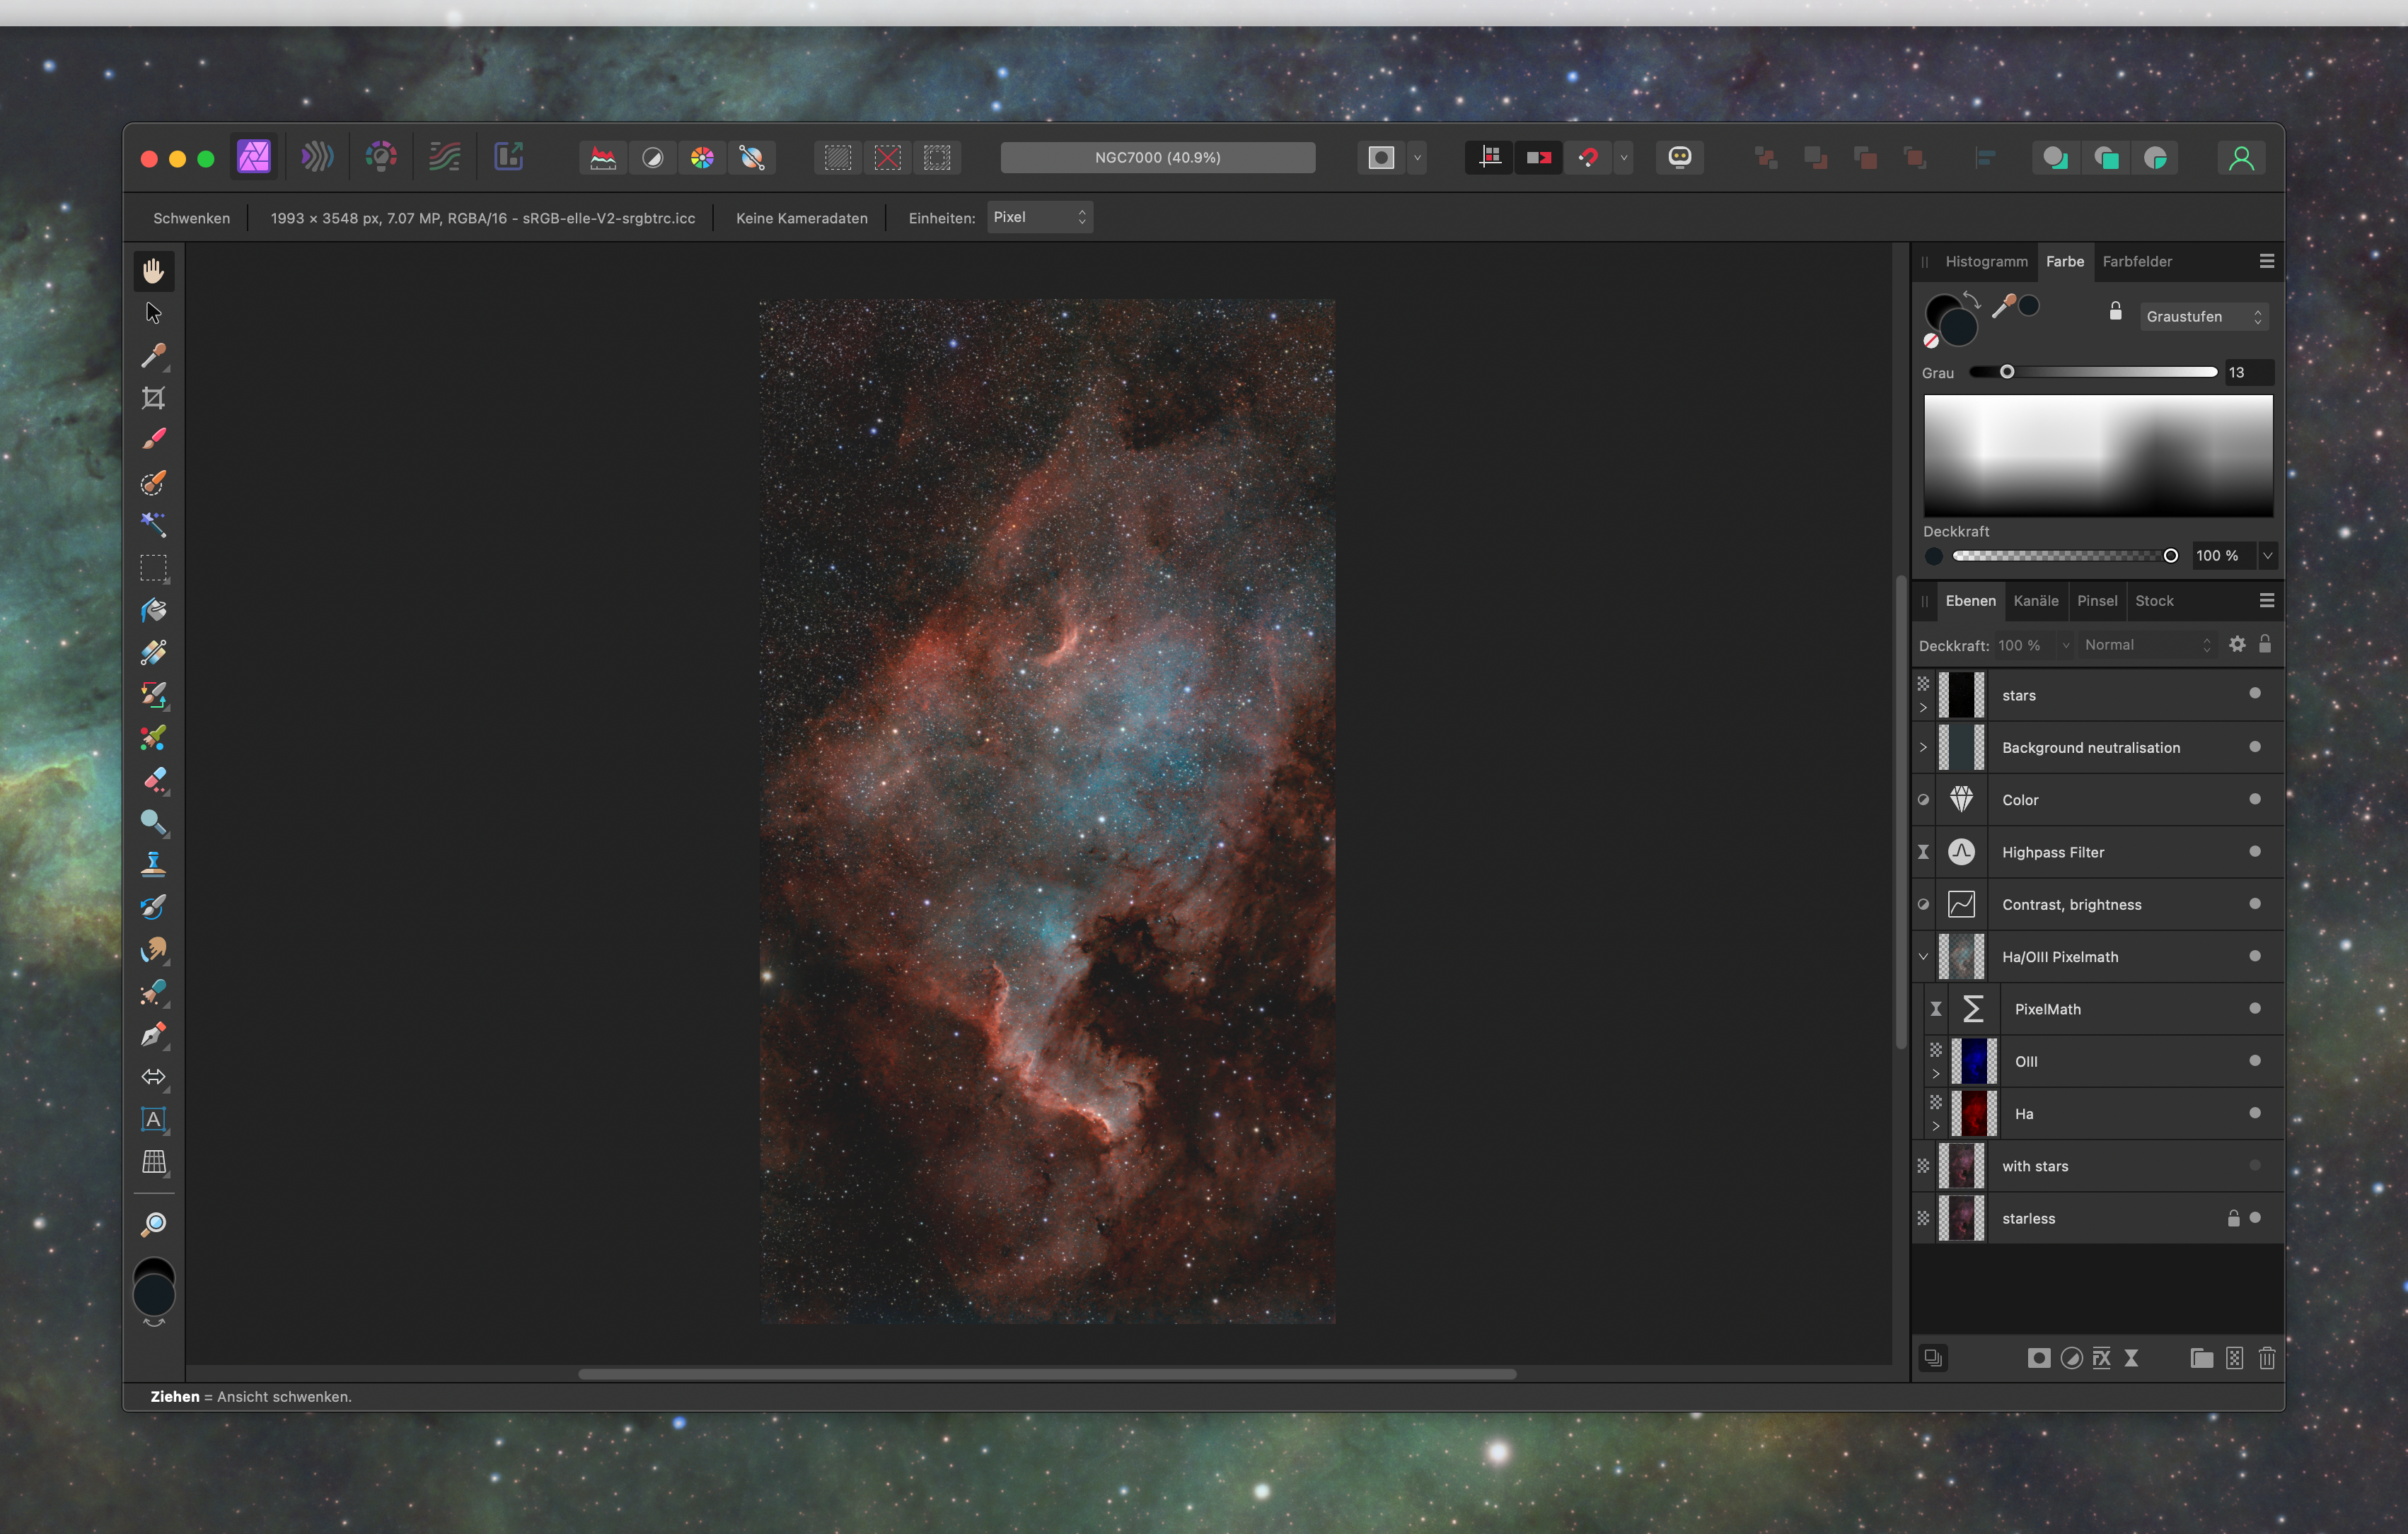Click the horizontal canvas scrollbar
This screenshot has height=1534, width=2408.
(1047, 1373)
